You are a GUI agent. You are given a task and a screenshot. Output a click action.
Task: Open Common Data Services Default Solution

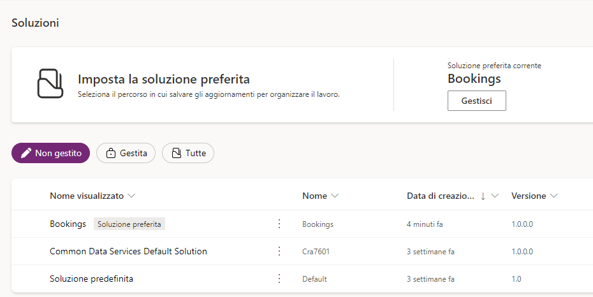pos(128,251)
